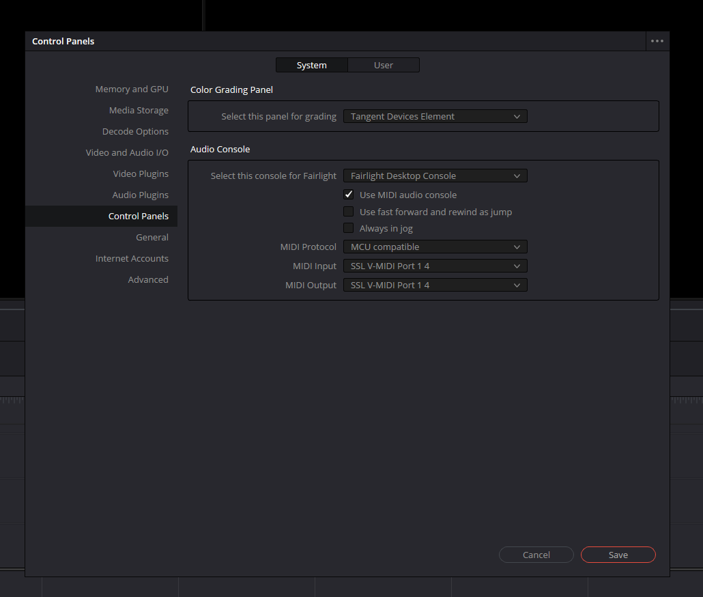The width and height of the screenshot is (703, 597).
Task: Open Advanced settings
Action: pos(148,279)
